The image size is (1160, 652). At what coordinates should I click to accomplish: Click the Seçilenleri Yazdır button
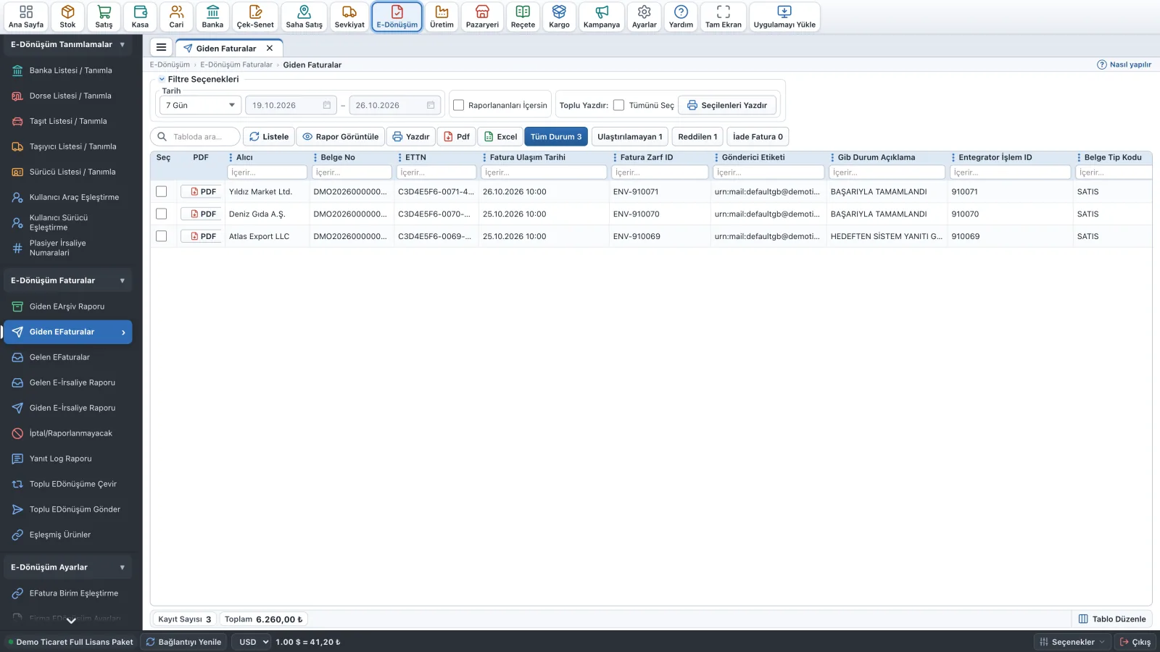[x=727, y=105]
